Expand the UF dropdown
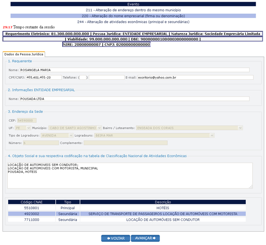 point(23,128)
